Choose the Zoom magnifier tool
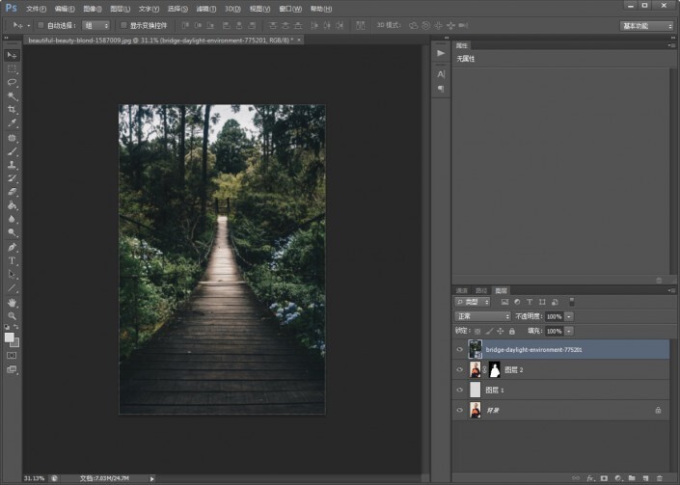Image resolution: width=680 pixels, height=485 pixels. coord(13,315)
